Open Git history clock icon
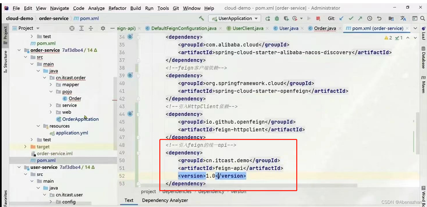Viewport: 427px width, 207px height. (370, 18)
